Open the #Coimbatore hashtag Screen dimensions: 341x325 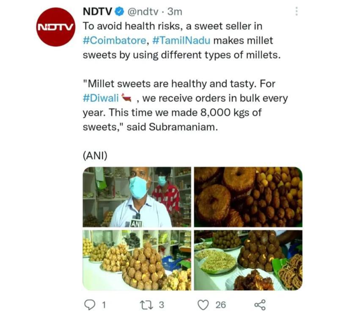pos(113,41)
